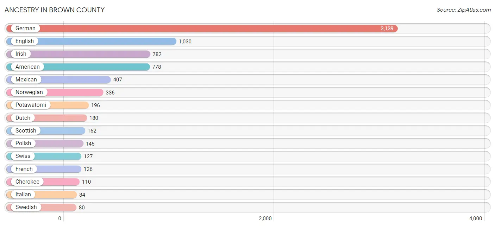Click the Norwegian value 336
495x227 pixels.
pos(110,93)
